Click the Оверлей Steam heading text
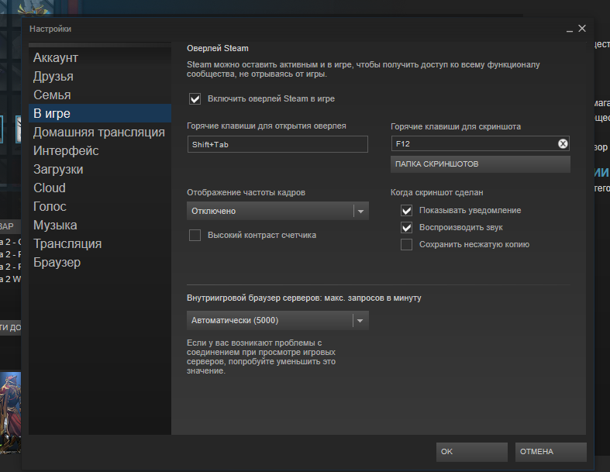The height and width of the screenshot is (472, 610). (218, 48)
